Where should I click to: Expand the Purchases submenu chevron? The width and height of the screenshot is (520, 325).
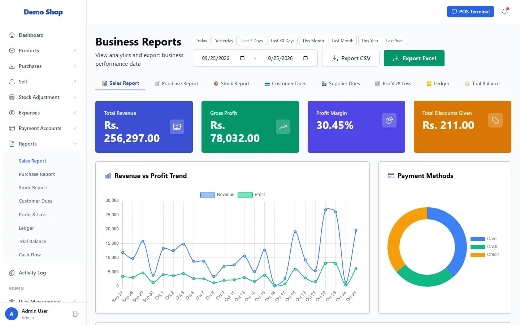click(x=75, y=66)
